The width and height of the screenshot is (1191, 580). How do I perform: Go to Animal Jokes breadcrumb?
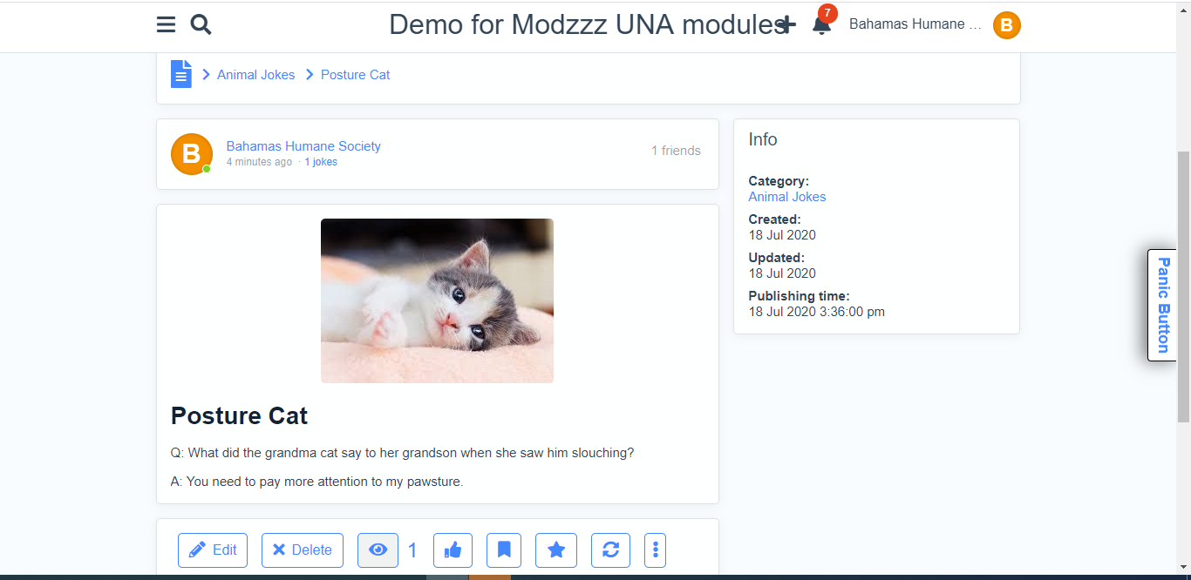click(x=255, y=75)
